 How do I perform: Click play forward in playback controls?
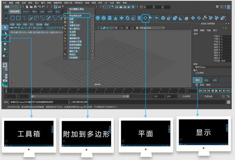(x=216, y=90)
